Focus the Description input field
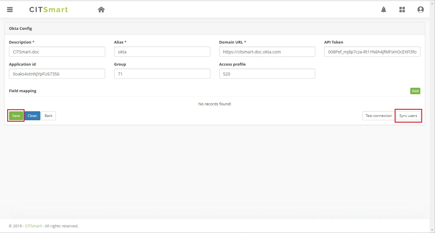This screenshot has height=233, width=435. coord(57,52)
